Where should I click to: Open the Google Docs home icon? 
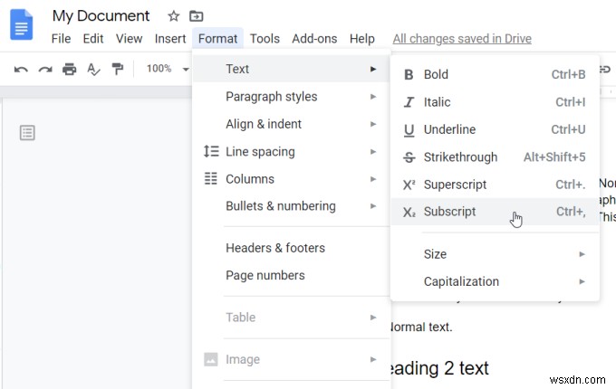(x=21, y=25)
